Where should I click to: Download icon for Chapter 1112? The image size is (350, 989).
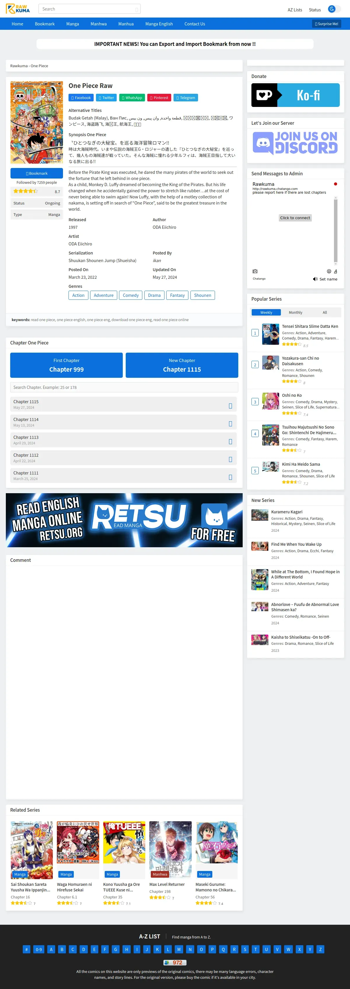tap(230, 460)
